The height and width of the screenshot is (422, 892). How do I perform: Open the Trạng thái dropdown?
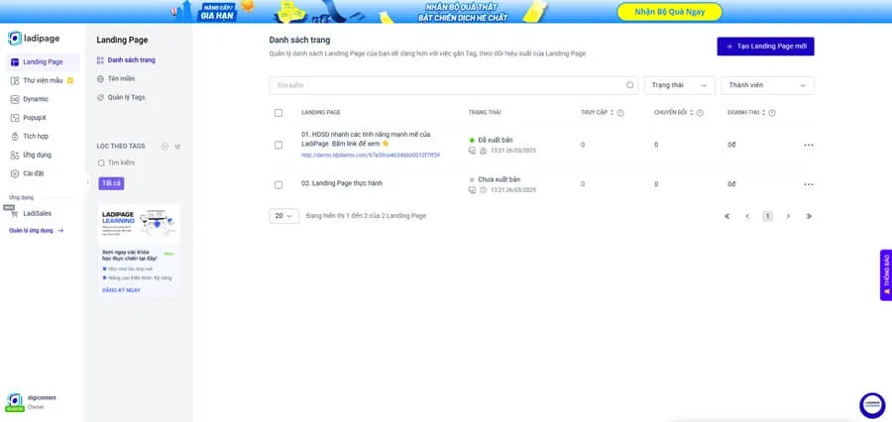[680, 85]
